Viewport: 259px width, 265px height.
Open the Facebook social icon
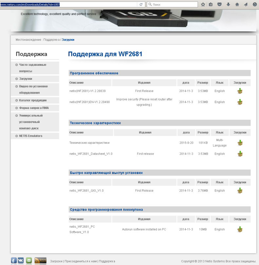tap(14, 261)
